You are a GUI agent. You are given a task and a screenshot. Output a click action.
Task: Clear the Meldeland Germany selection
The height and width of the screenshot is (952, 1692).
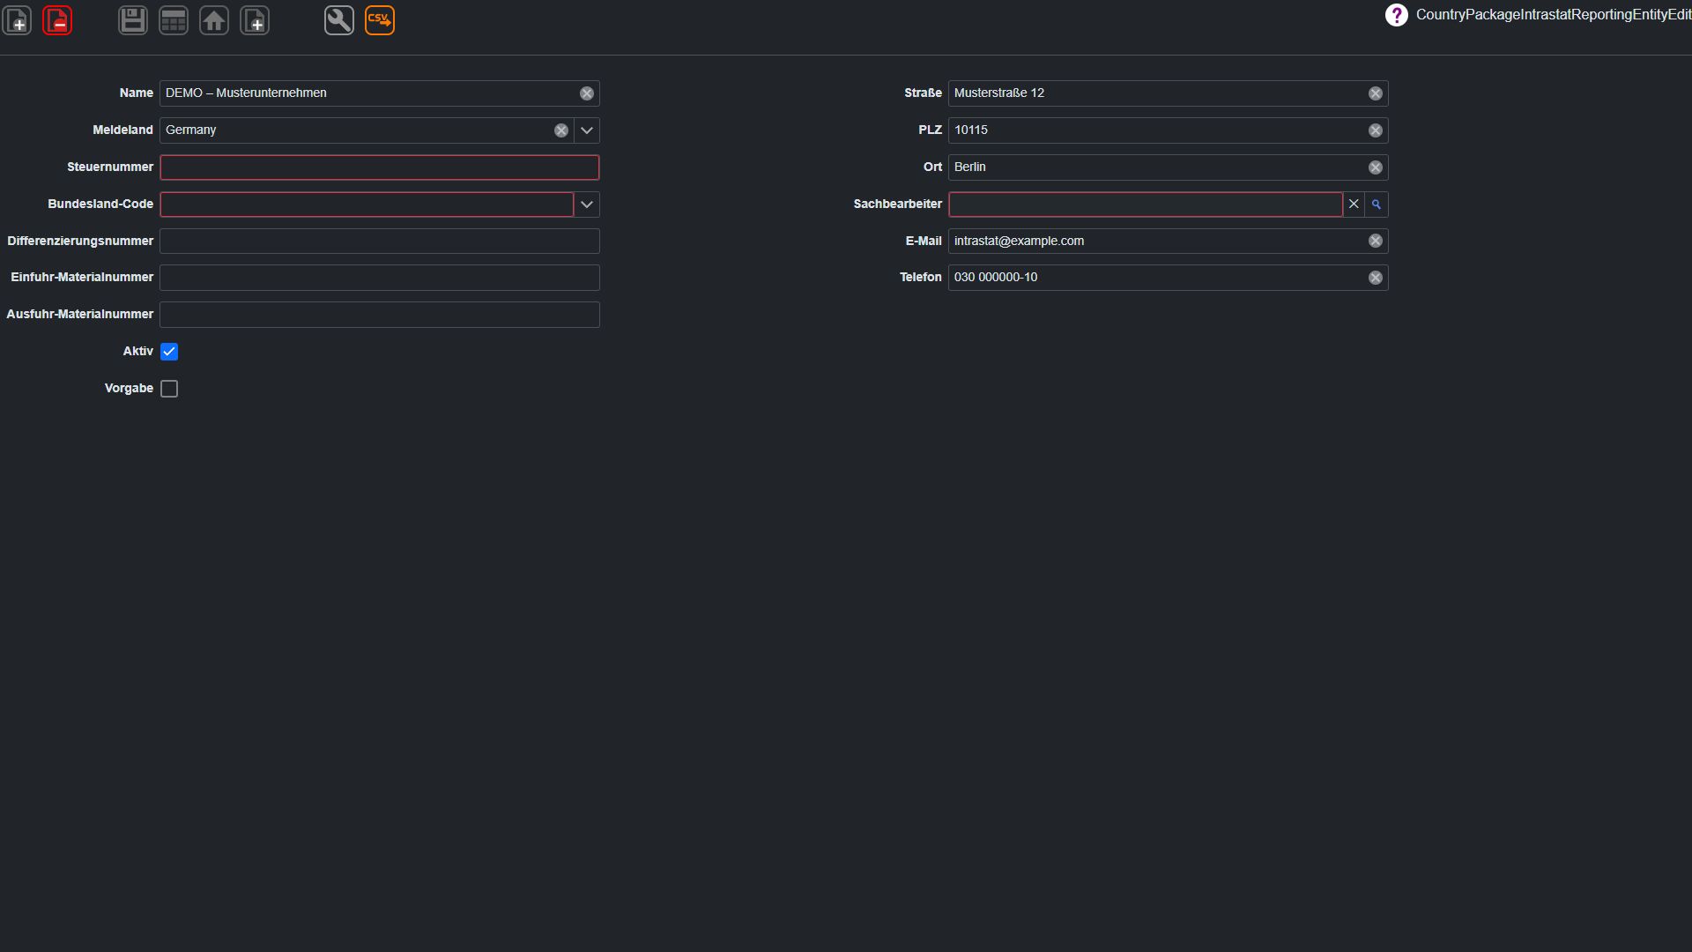tap(561, 130)
